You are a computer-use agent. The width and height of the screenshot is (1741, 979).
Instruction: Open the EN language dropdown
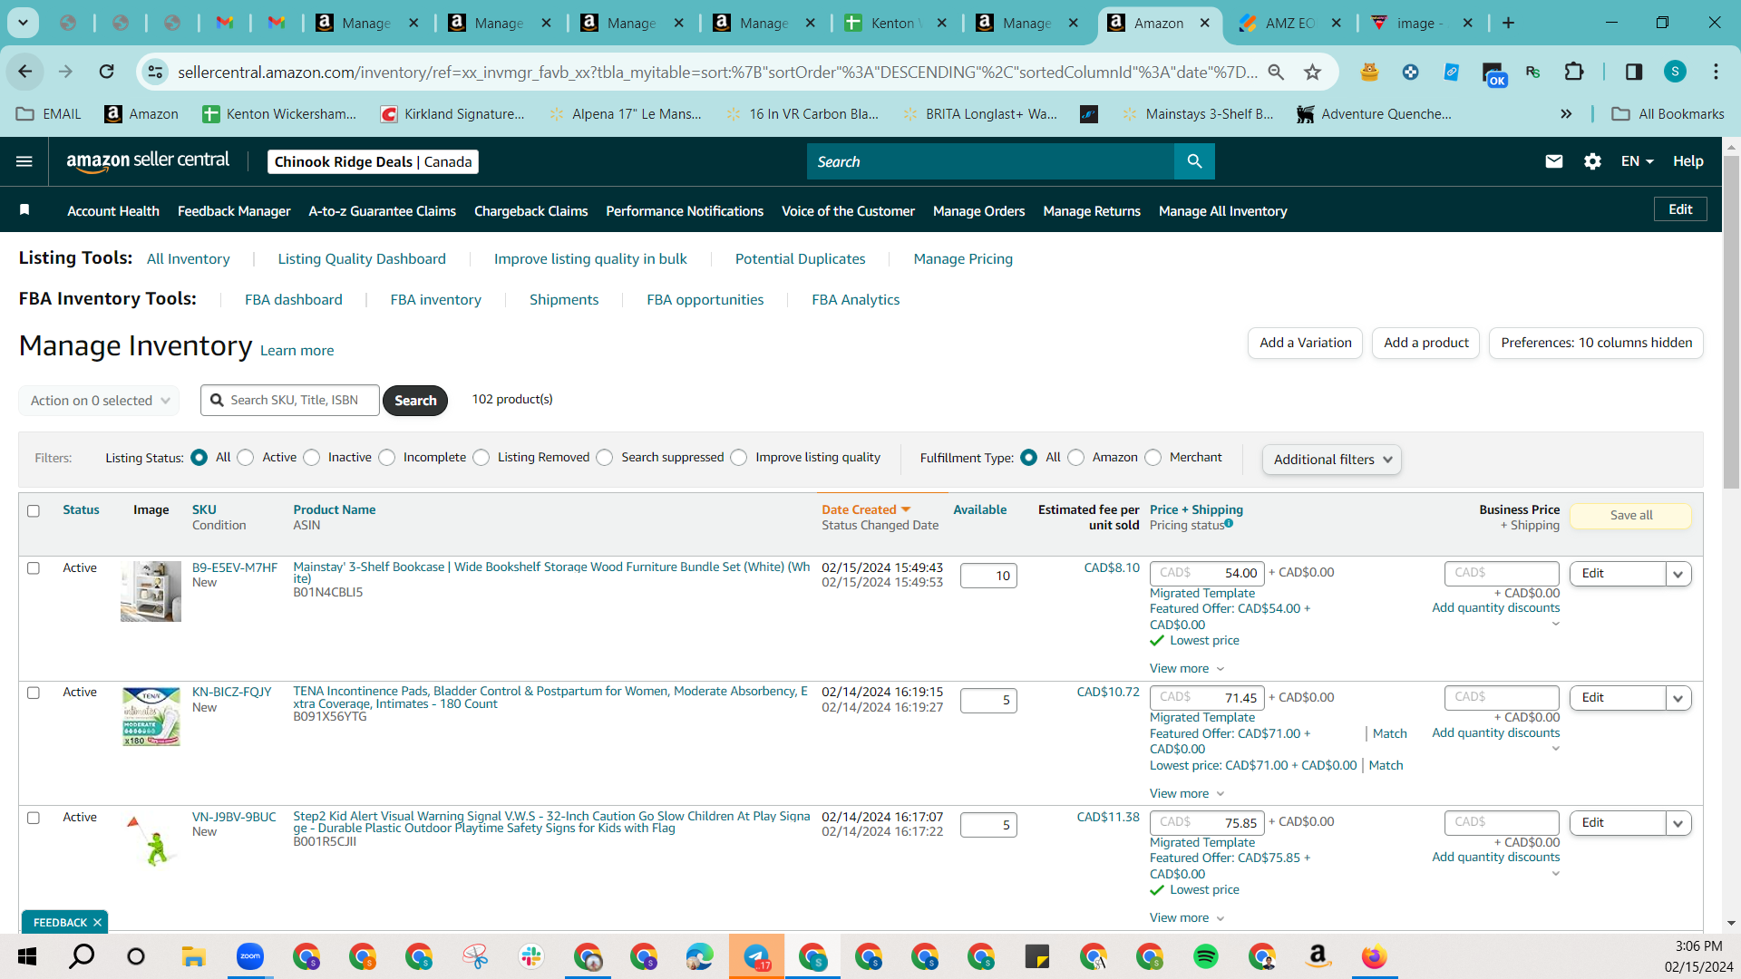tap(1637, 161)
